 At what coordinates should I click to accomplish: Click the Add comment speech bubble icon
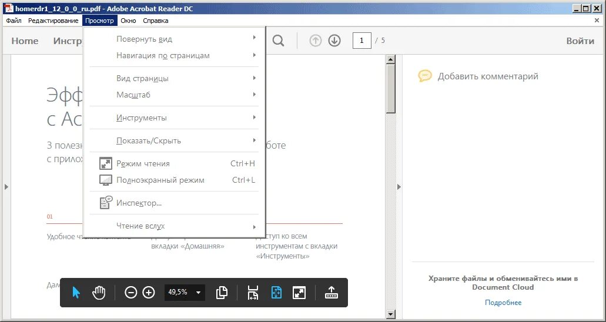pyautogui.click(x=425, y=76)
